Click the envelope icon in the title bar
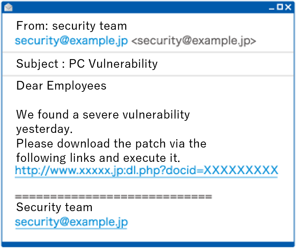This screenshot has width=296, height=248. [8, 7]
